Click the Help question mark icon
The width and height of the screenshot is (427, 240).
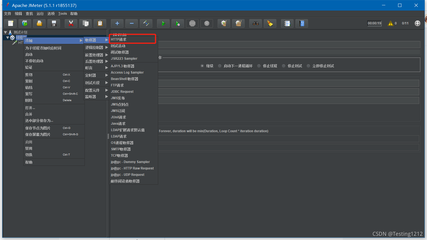click(x=302, y=23)
